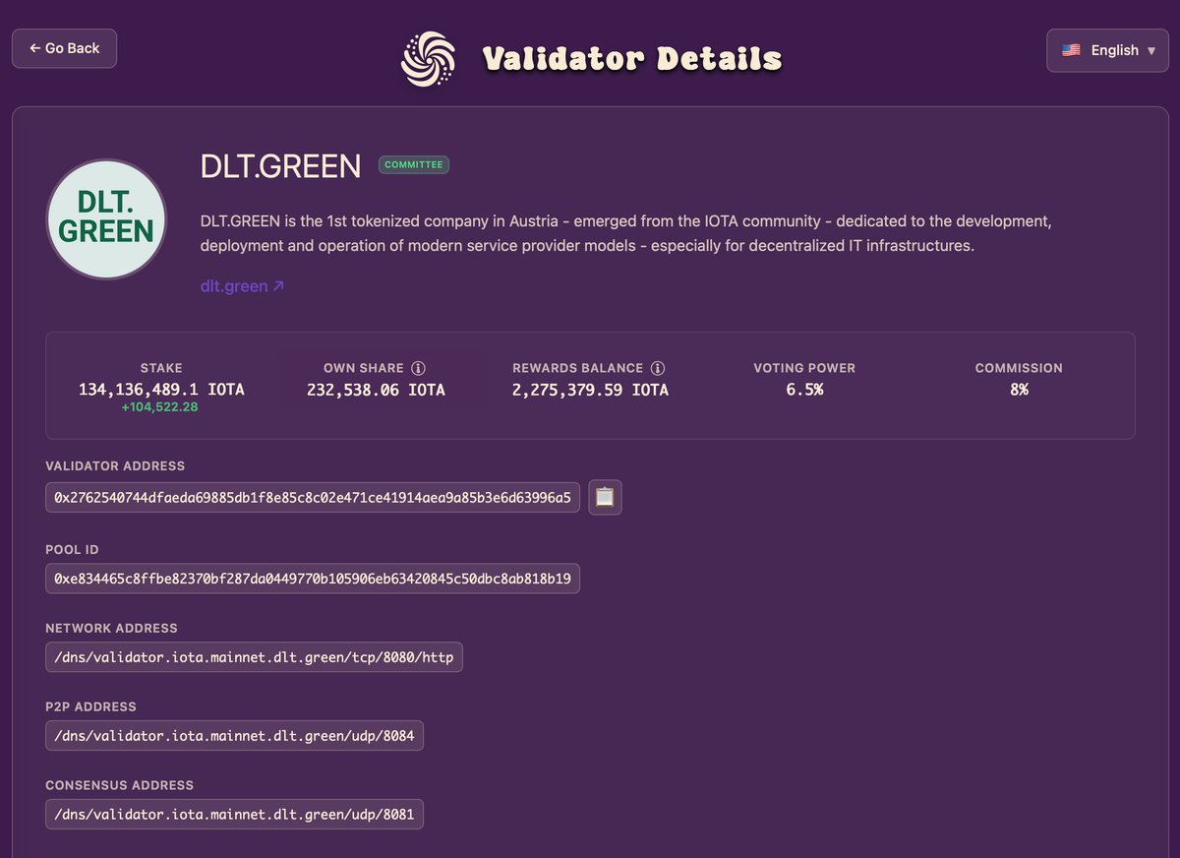1180x858 pixels.
Task: Click the Go Back button
Action: click(x=64, y=48)
